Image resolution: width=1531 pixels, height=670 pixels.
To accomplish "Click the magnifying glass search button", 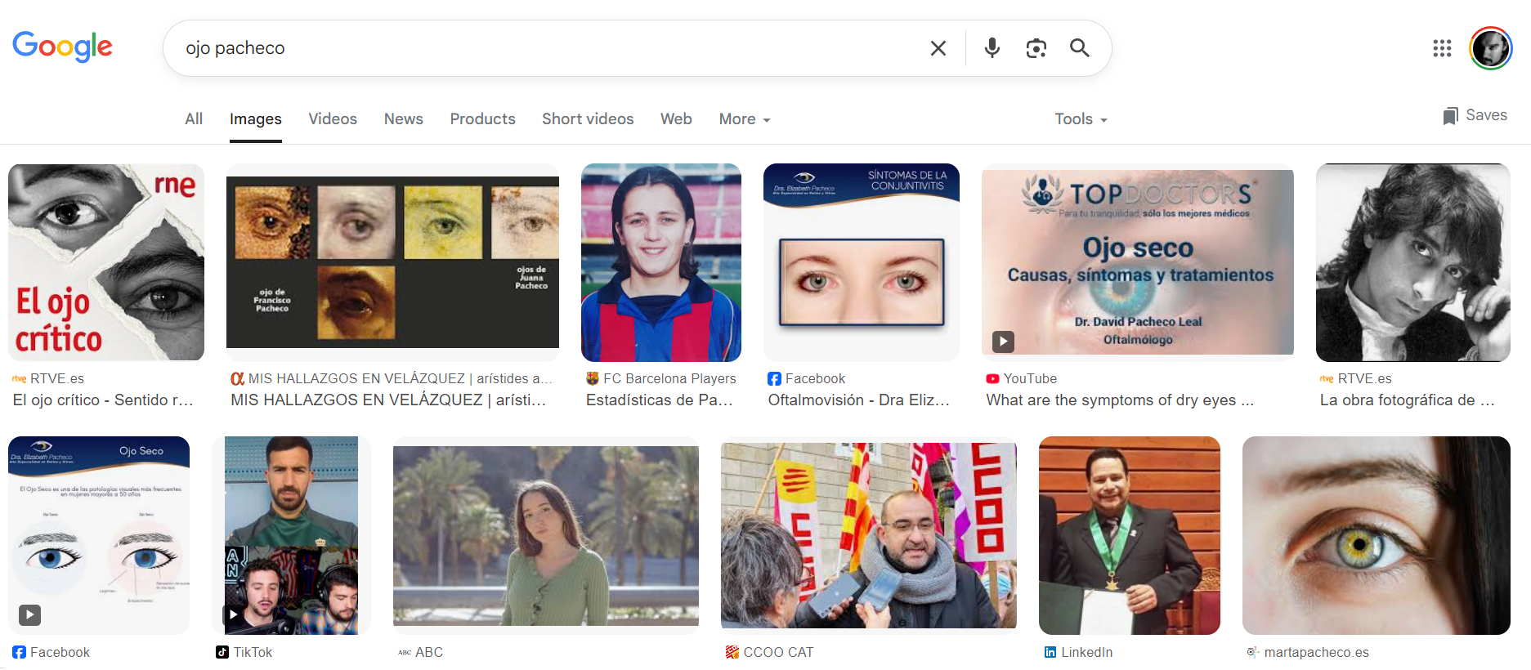I will point(1079,48).
